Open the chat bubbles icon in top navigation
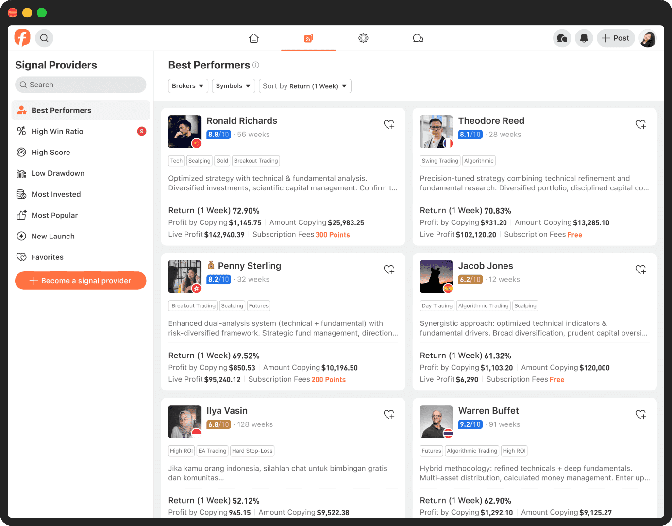This screenshot has width=672, height=526. (418, 38)
